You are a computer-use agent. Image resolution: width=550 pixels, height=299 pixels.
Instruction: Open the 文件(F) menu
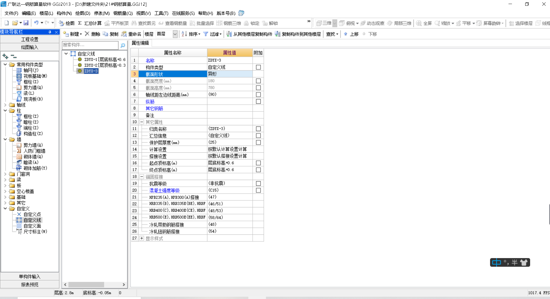pyautogui.click(x=11, y=13)
